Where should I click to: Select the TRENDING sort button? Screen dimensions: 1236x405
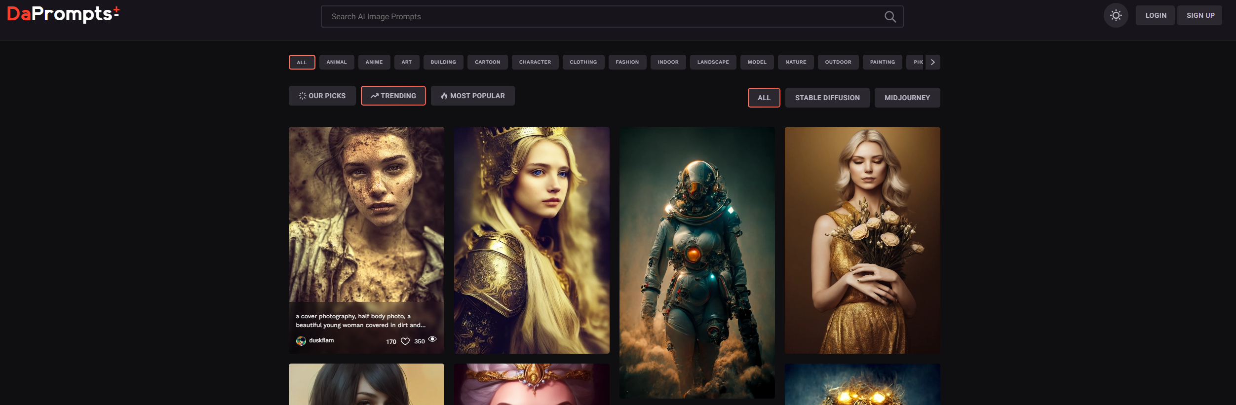click(393, 96)
